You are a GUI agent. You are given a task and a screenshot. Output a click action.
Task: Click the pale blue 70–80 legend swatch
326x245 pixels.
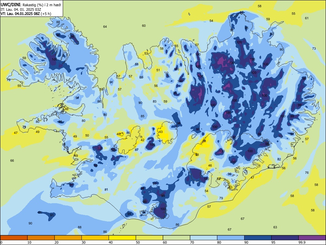203,238
